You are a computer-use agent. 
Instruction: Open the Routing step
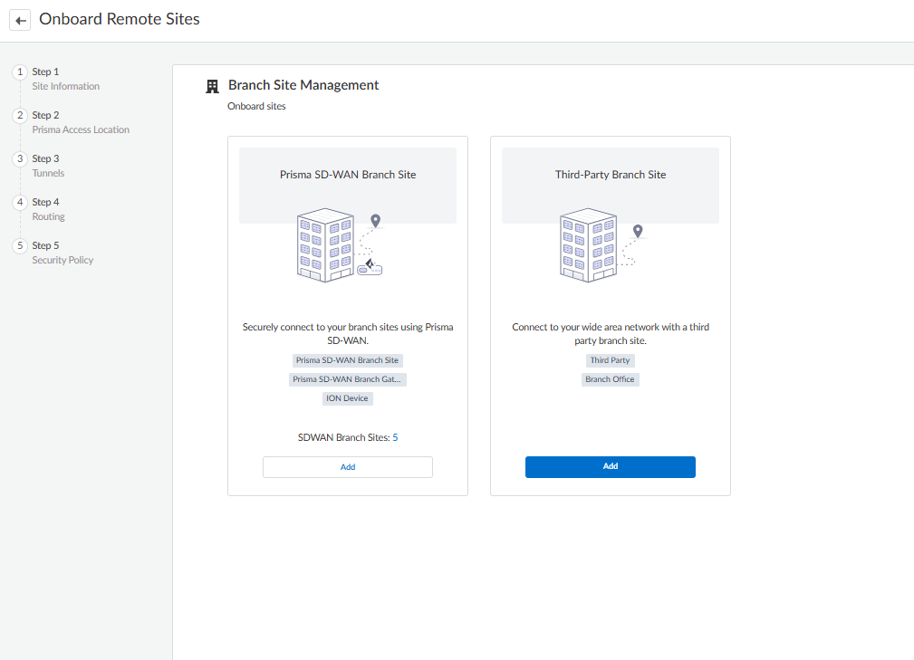click(x=49, y=216)
